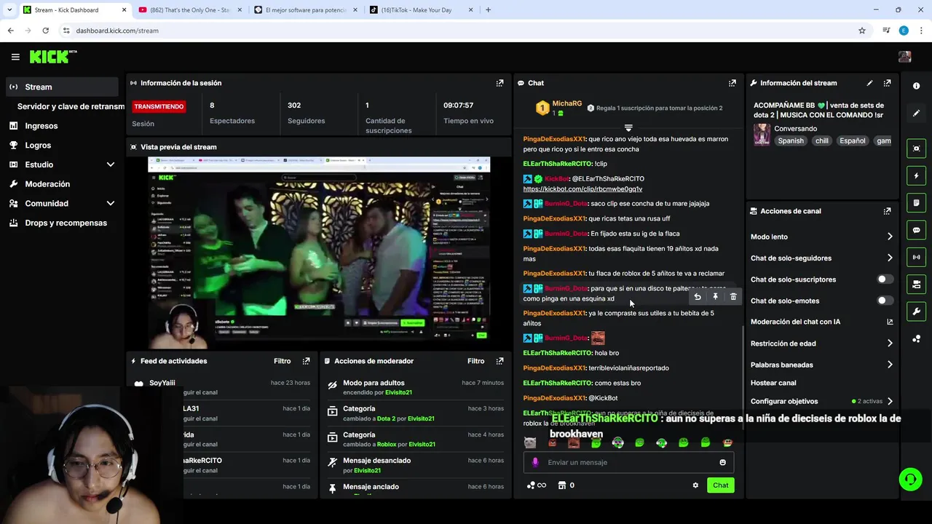This screenshot has width=932, height=524.
Task: Click the chill tag chip
Action: pyautogui.click(x=822, y=141)
